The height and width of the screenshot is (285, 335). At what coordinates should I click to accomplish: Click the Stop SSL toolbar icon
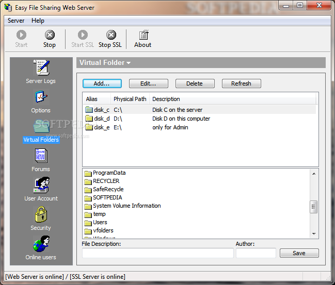[x=111, y=35]
